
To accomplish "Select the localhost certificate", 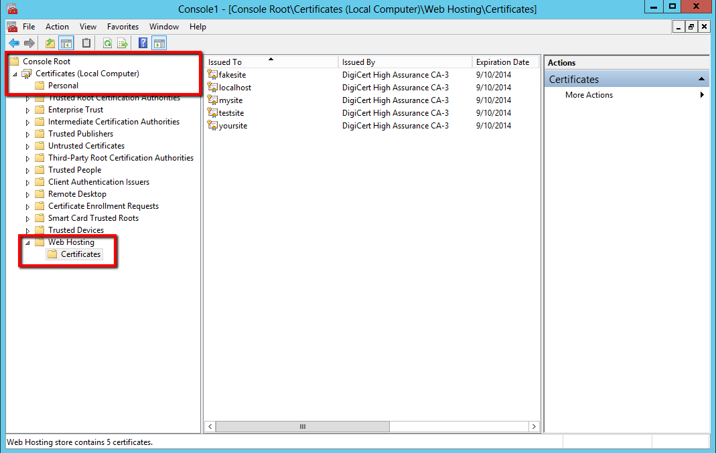I will pos(235,88).
